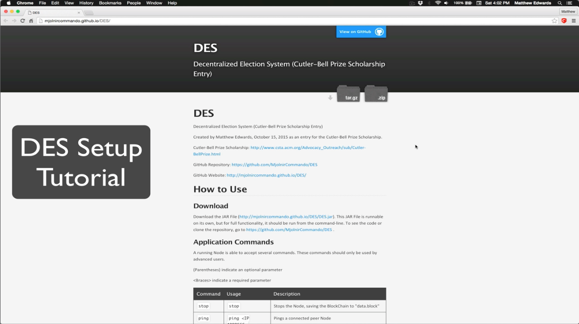Download the .zip archive

[x=376, y=94]
